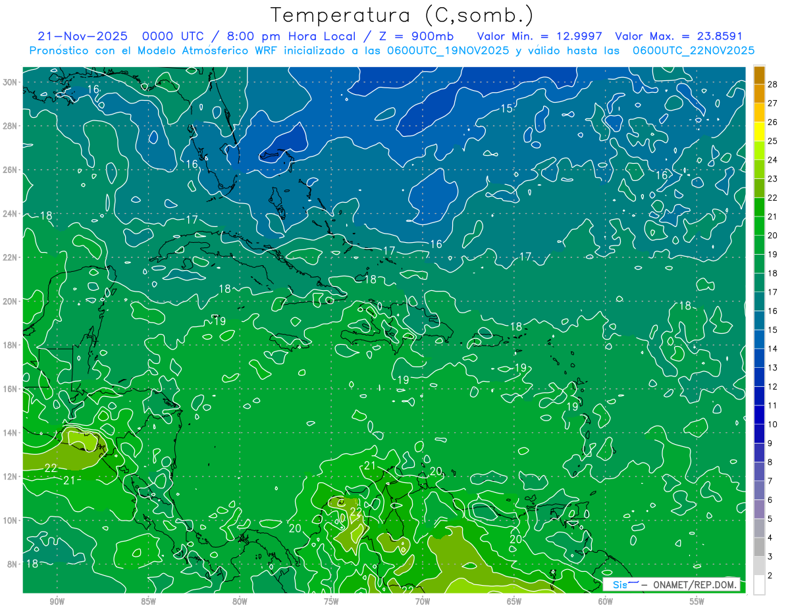Click the legend value '2'
The image size is (790, 610).
pos(770,576)
